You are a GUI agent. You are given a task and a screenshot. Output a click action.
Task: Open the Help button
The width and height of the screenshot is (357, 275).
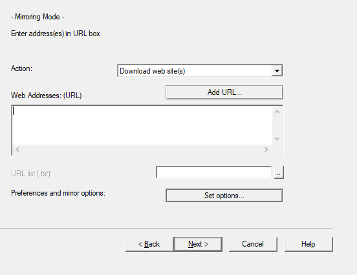click(308, 244)
